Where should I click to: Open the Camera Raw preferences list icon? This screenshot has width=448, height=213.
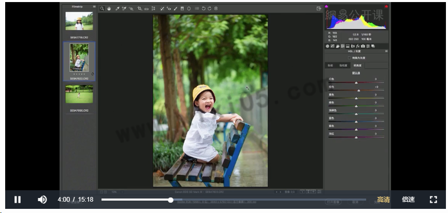(x=197, y=9)
